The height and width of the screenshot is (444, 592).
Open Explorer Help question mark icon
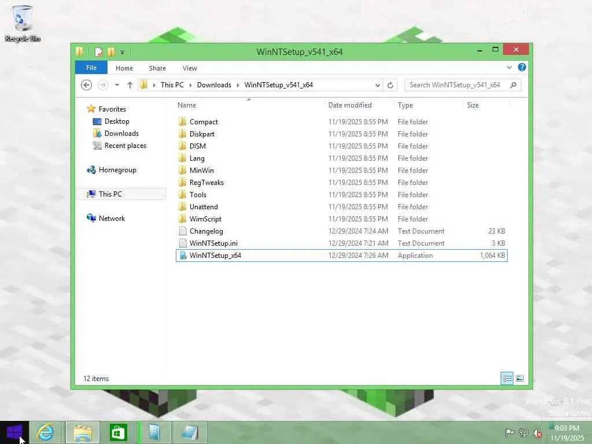[x=522, y=67]
